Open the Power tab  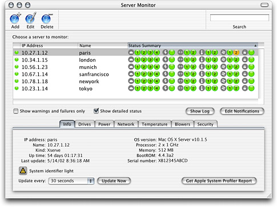pyautogui.click(x=105, y=124)
